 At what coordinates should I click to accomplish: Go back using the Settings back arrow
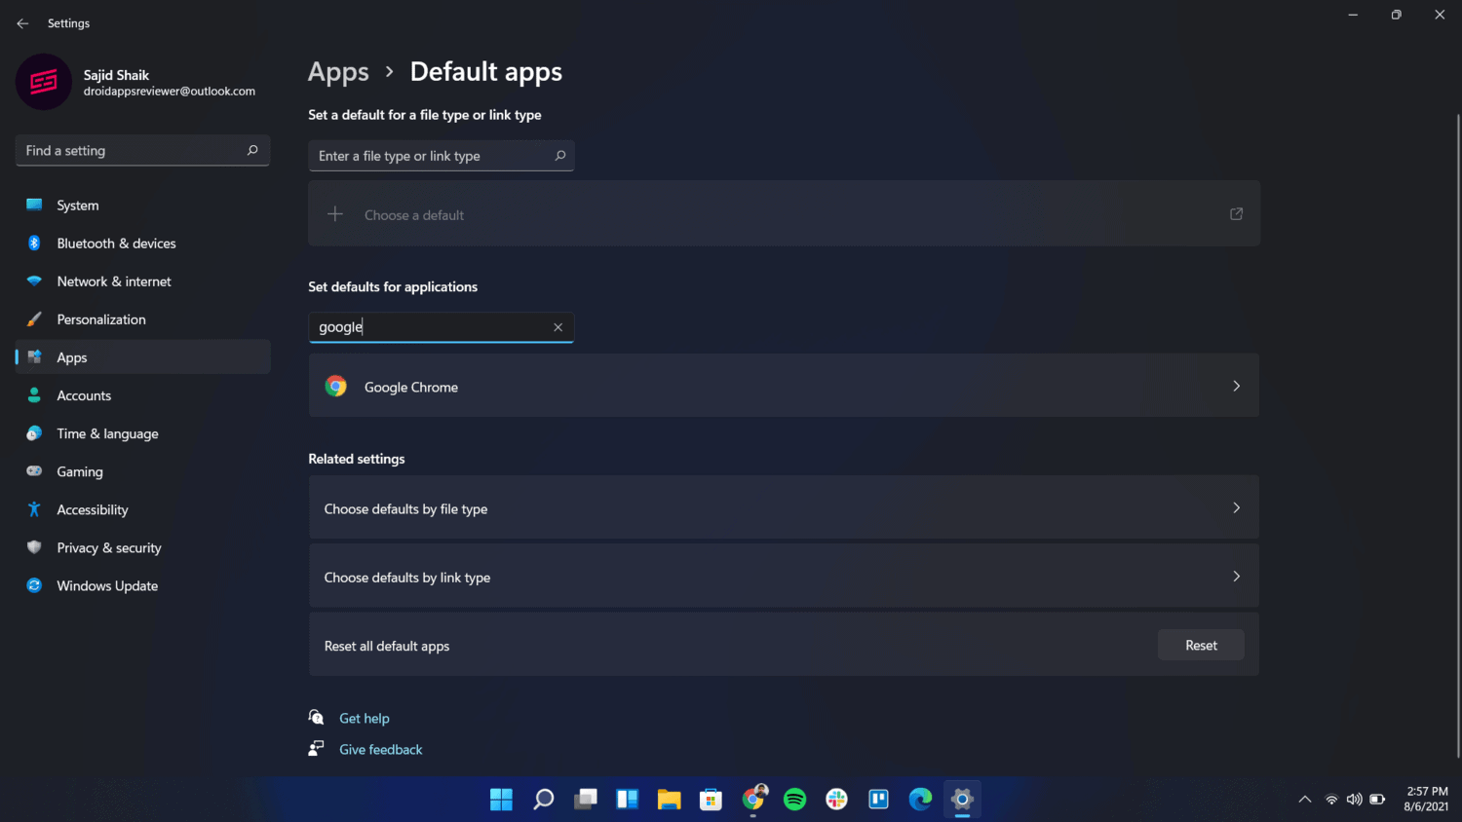(x=22, y=23)
